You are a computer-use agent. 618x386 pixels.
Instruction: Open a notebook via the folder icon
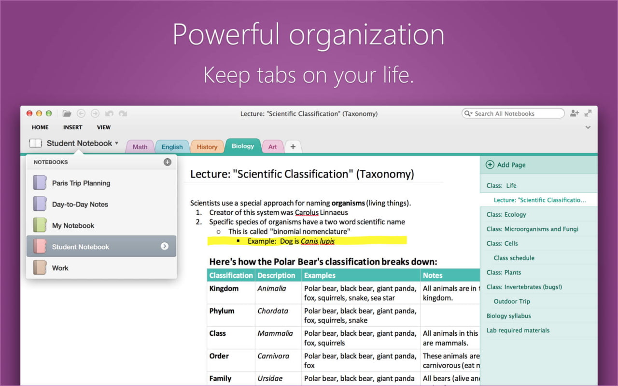click(x=67, y=113)
